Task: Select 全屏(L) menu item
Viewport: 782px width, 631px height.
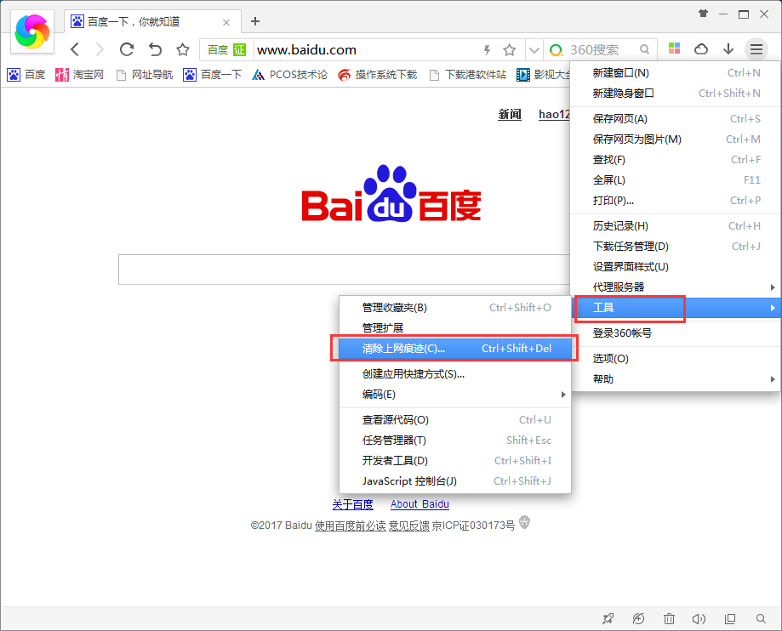Action: tap(676, 180)
